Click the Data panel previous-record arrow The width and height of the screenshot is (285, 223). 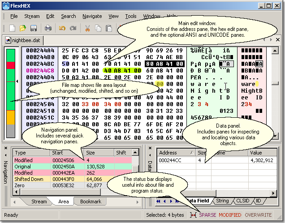pyautogui.click(x=164, y=201)
